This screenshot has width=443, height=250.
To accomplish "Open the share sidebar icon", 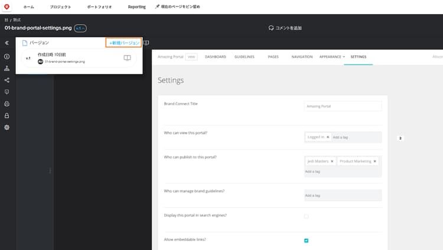I will pyautogui.click(x=6, y=80).
